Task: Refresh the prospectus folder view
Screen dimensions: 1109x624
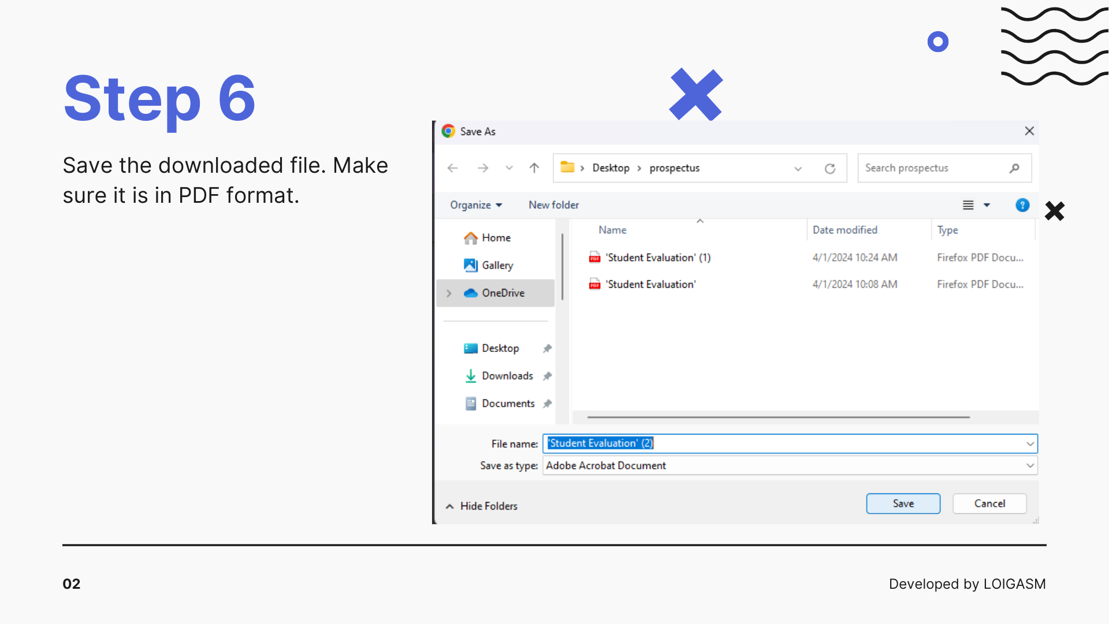Action: tap(830, 169)
